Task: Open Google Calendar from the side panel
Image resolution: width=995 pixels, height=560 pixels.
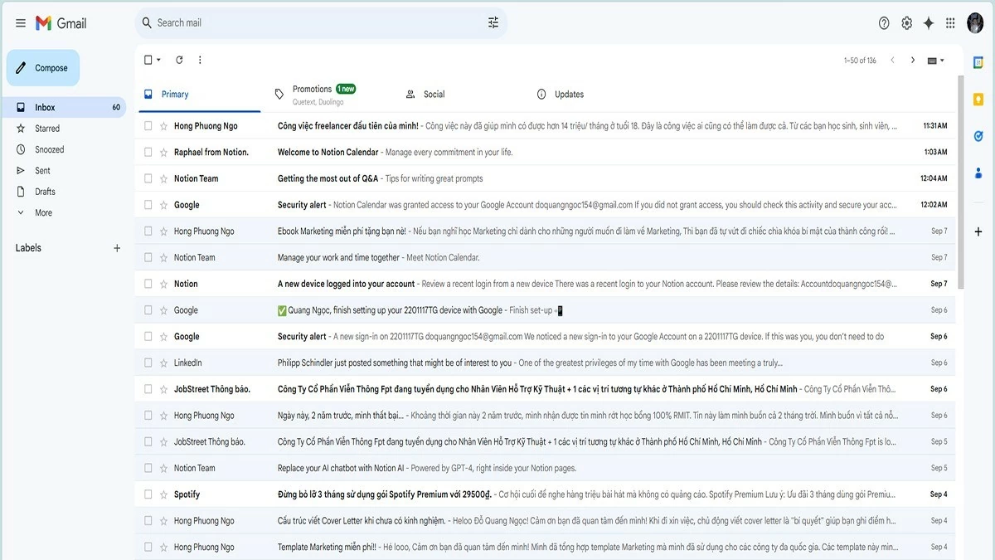Action: click(978, 60)
